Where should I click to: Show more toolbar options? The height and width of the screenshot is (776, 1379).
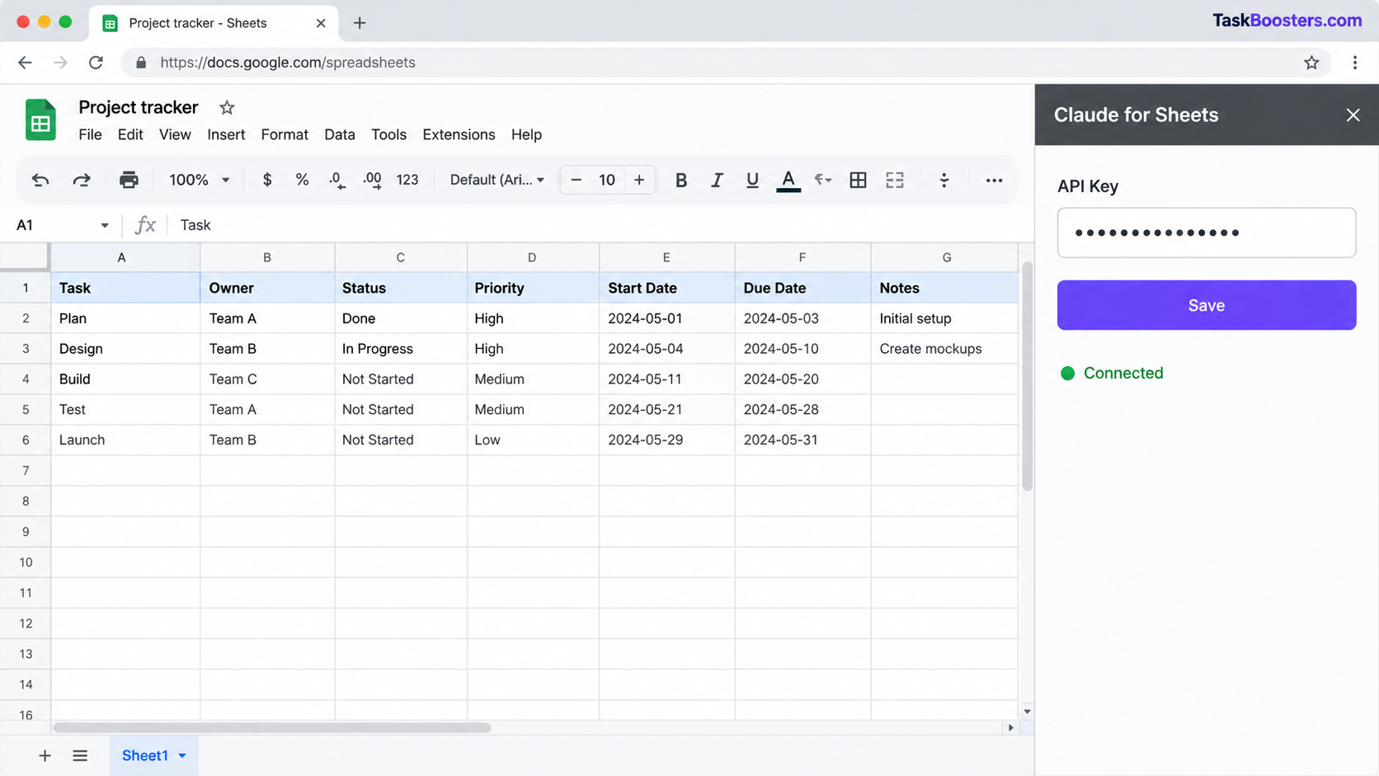tap(994, 180)
